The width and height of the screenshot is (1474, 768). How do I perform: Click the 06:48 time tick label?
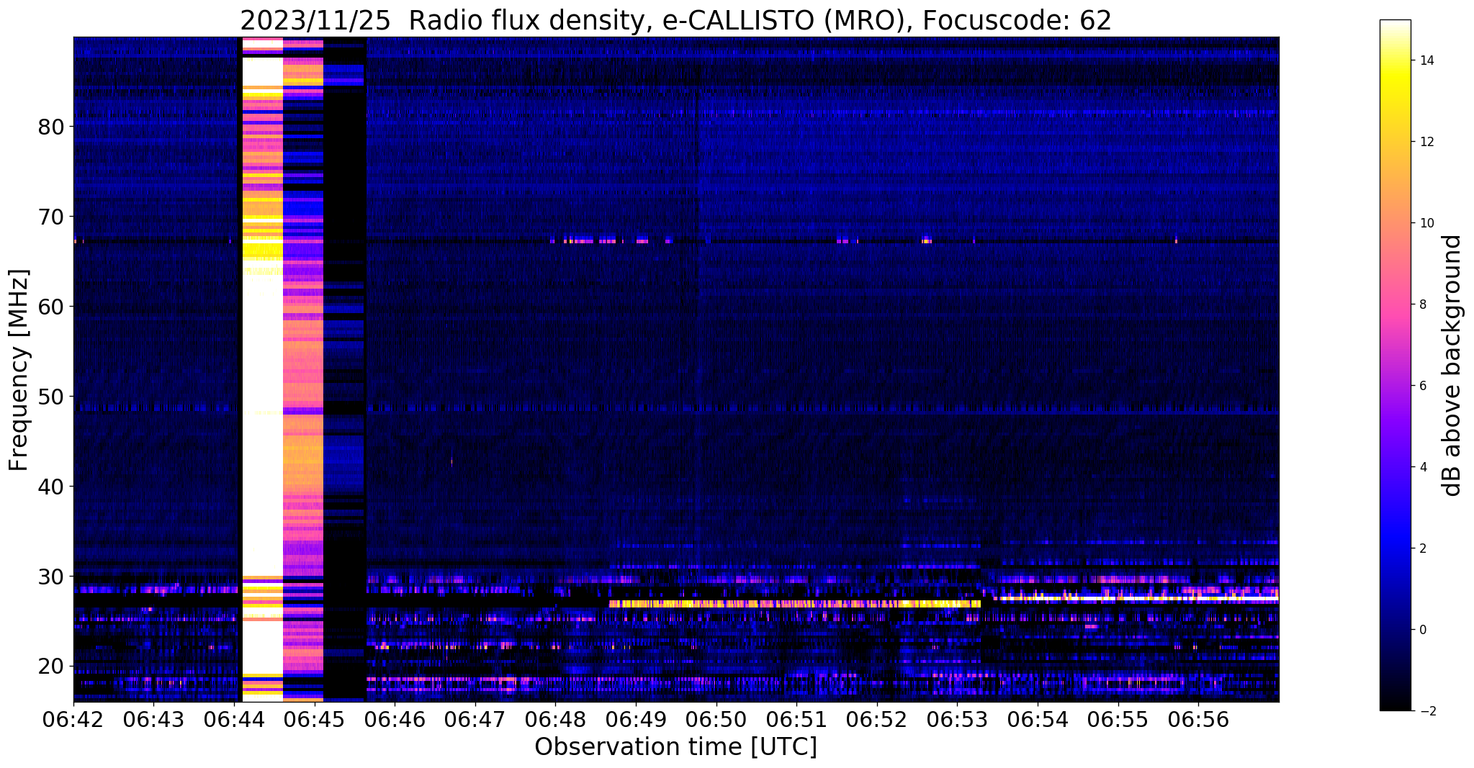click(x=555, y=719)
